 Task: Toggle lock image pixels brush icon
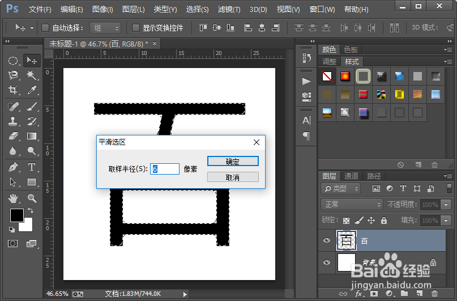point(359,221)
